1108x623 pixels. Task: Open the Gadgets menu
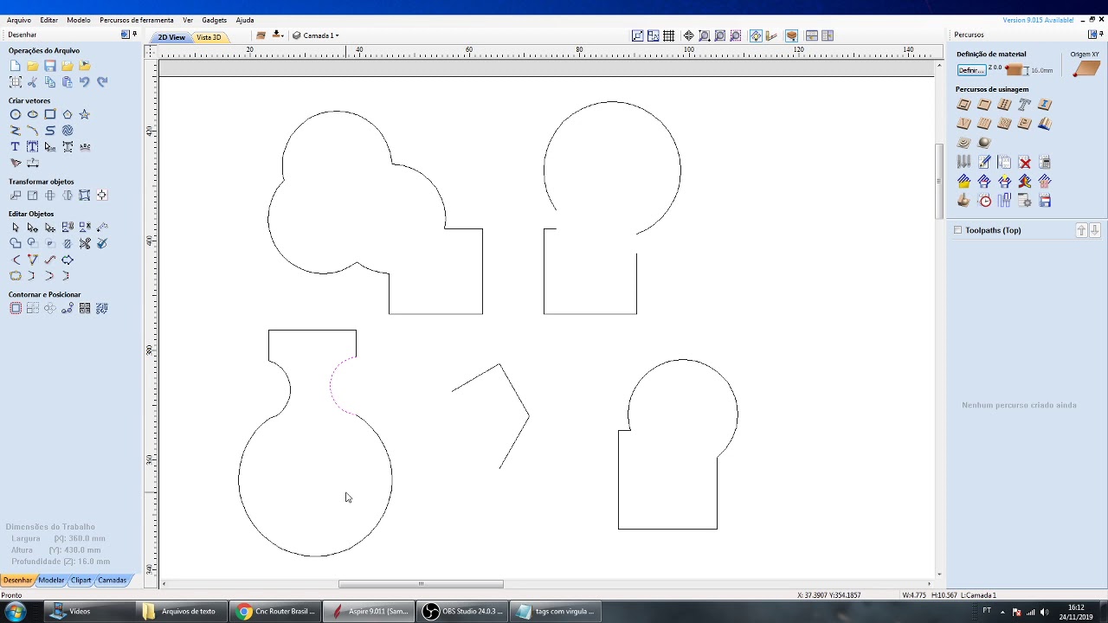215,20
